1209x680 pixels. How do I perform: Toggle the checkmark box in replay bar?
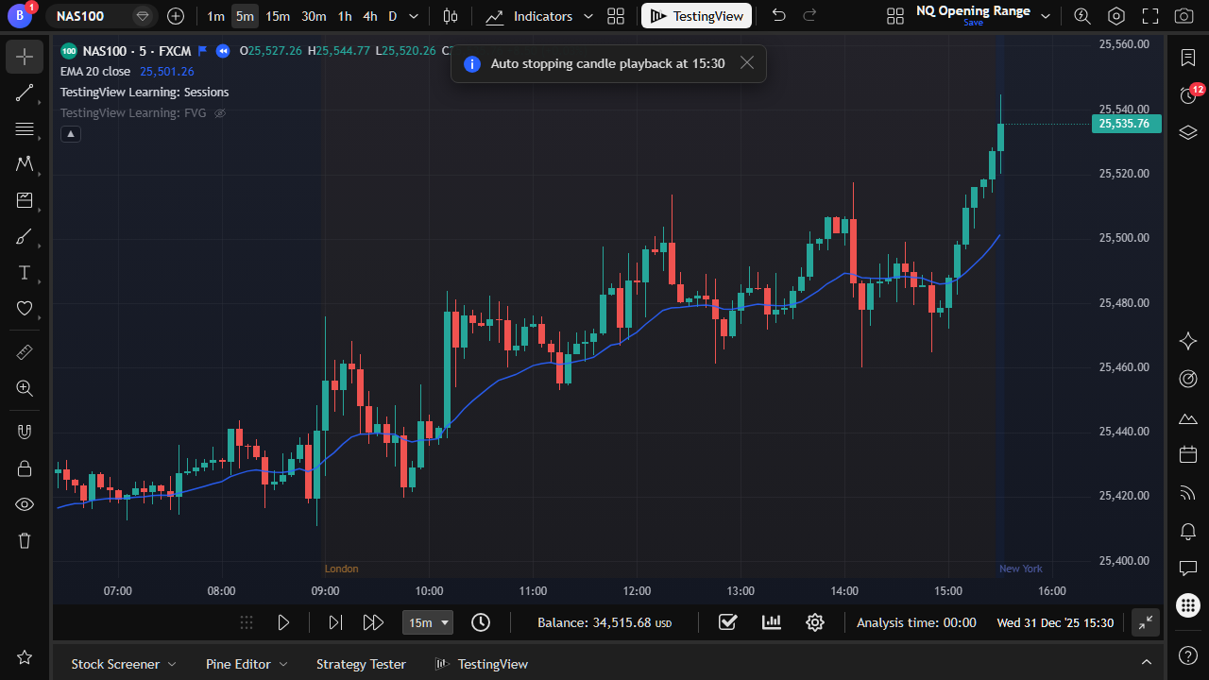727,622
